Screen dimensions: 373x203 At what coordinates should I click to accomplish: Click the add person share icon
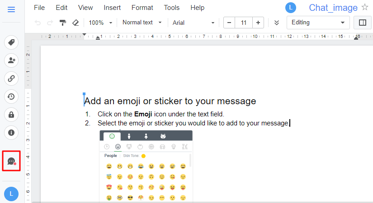11,60
